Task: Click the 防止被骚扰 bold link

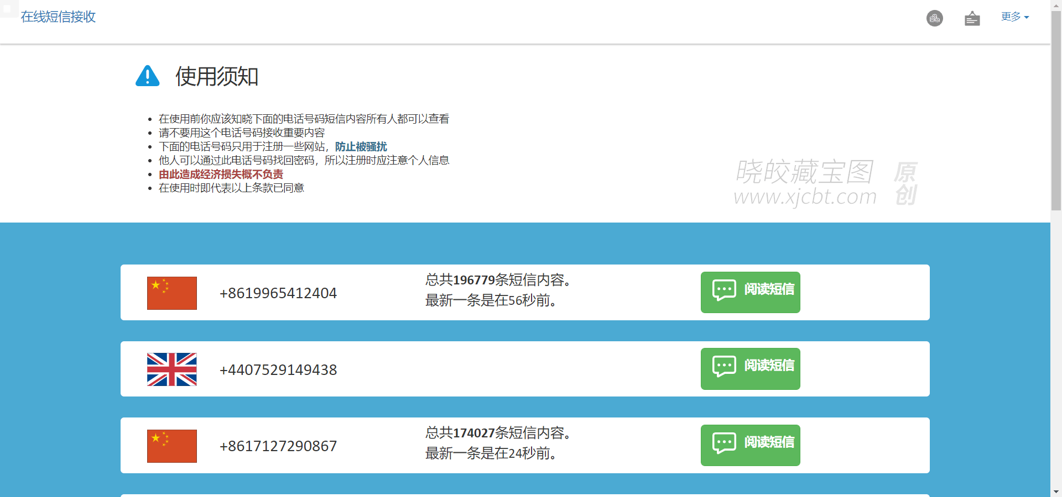Action: [x=361, y=146]
